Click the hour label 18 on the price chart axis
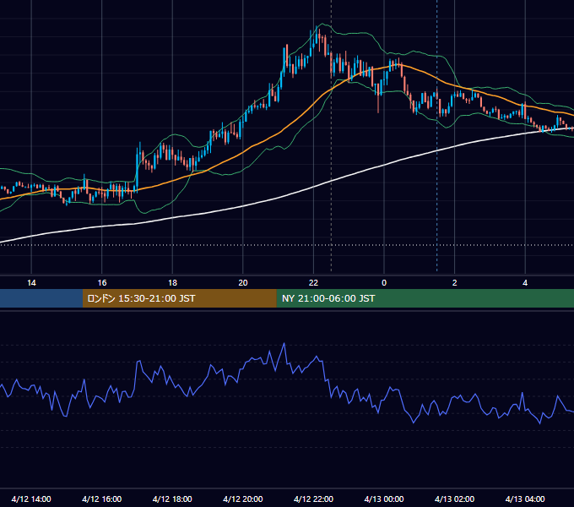Screen dimensions: 574x507 coord(172,283)
